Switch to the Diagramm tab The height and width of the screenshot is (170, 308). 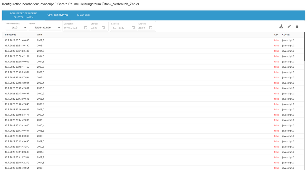tap(83, 15)
